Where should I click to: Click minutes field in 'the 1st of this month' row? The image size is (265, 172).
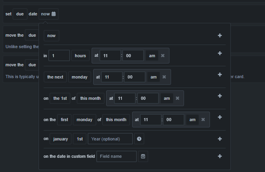(x=148, y=98)
